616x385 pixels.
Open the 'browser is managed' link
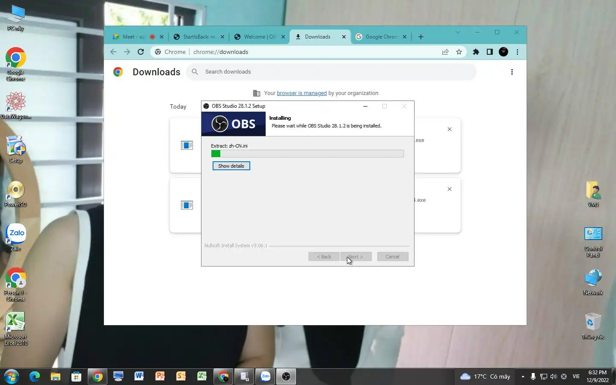(302, 93)
